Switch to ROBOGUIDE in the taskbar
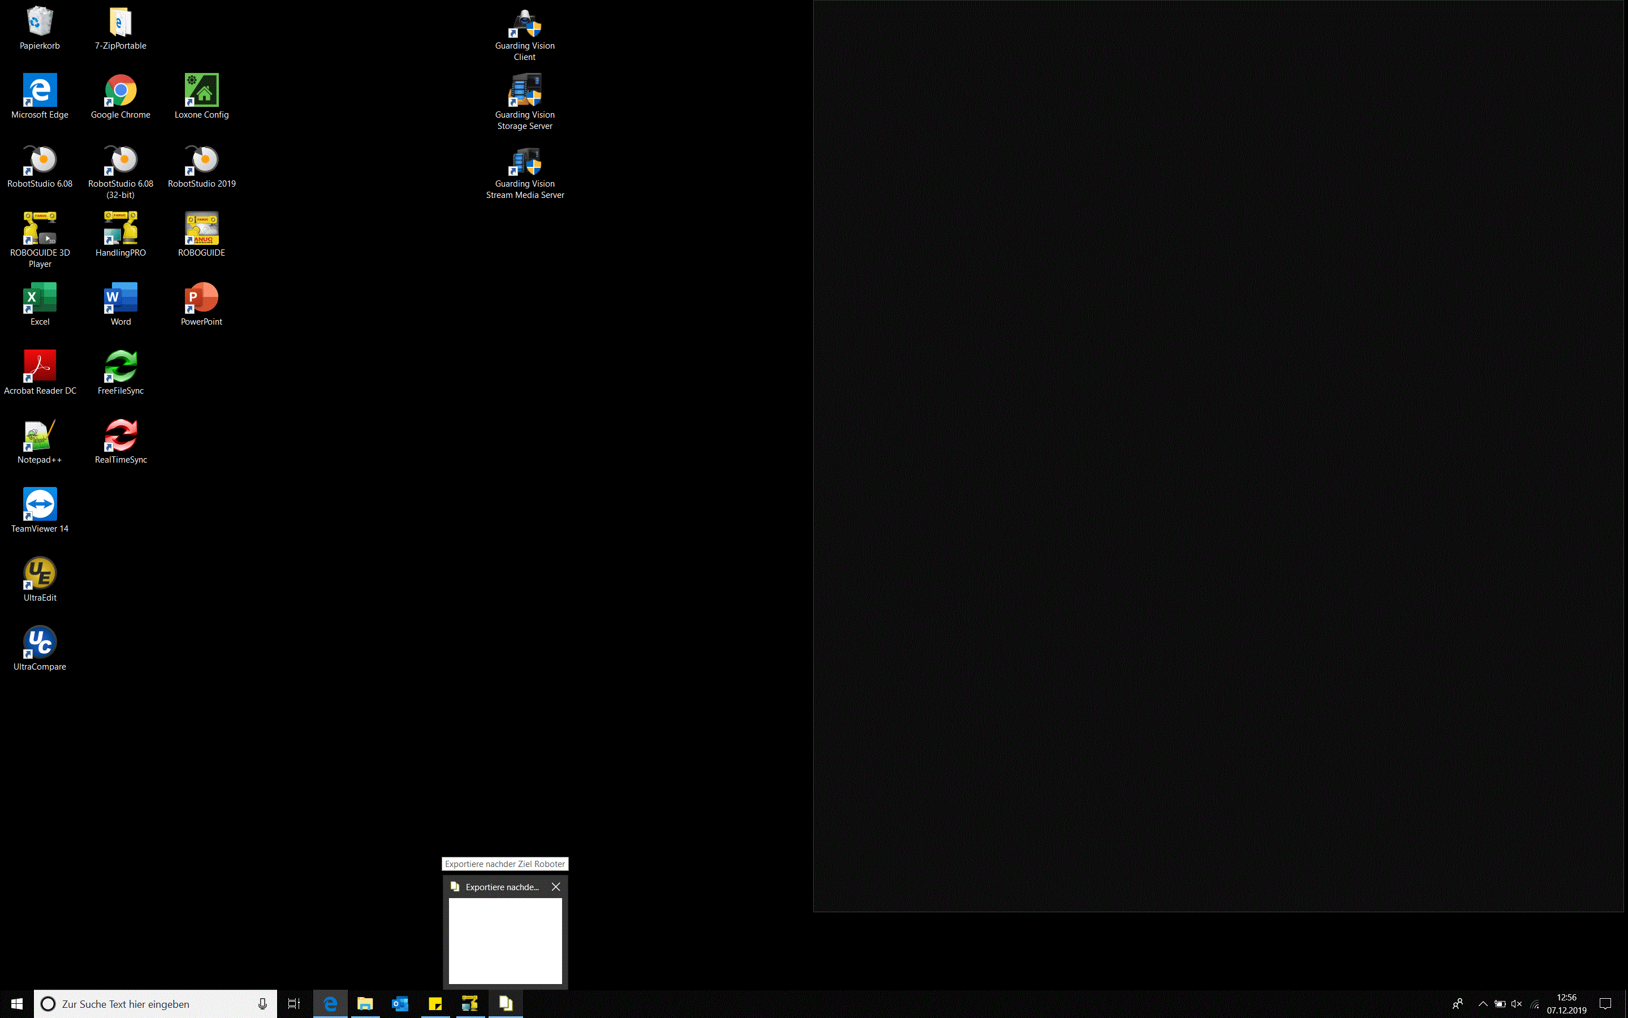Viewport: 1628px width, 1018px height. [x=470, y=1004]
